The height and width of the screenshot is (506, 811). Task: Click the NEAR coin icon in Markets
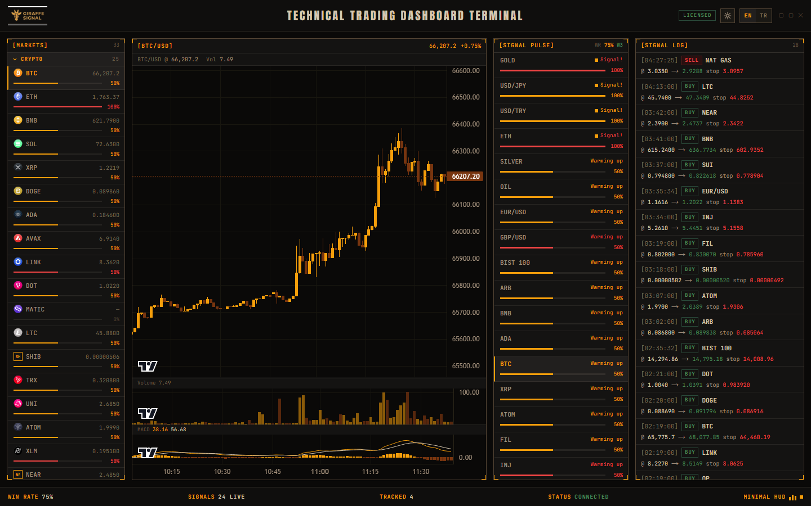tap(18, 475)
